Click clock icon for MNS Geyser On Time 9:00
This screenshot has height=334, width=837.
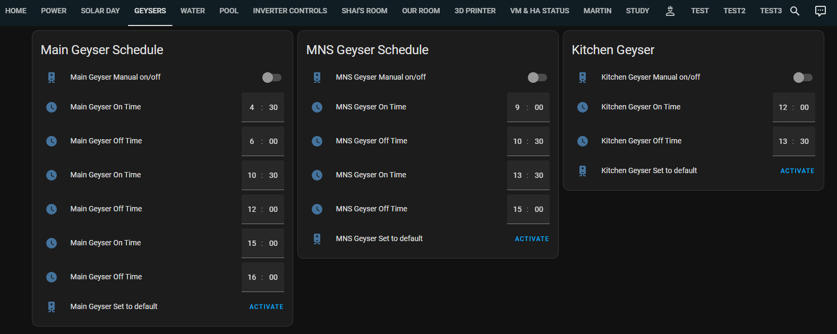317,107
